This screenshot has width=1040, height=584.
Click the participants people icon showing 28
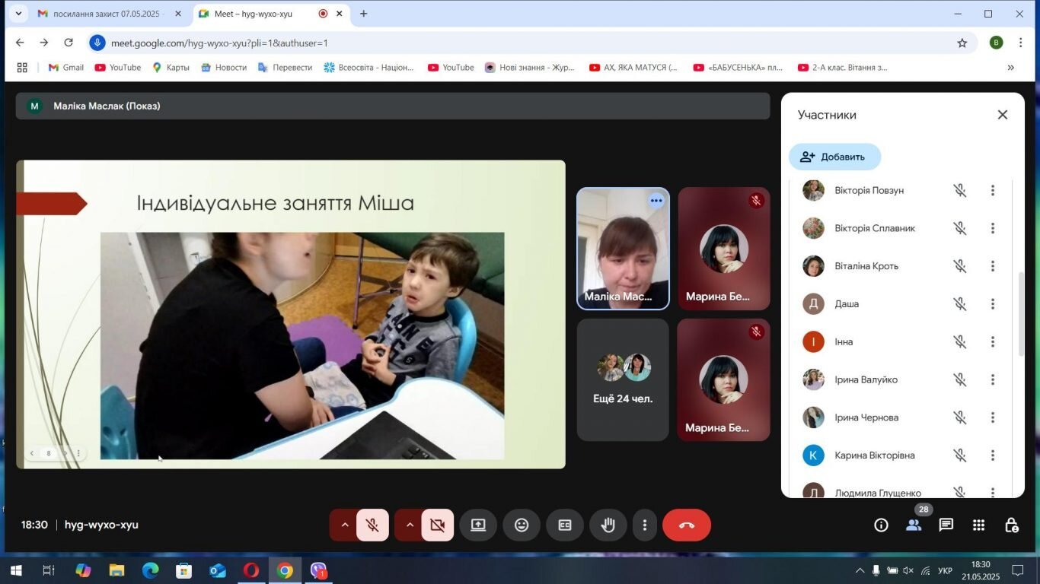click(914, 525)
